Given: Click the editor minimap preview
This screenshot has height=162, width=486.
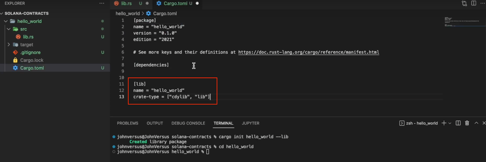Looking at the screenshot, I should (x=462, y=22).
